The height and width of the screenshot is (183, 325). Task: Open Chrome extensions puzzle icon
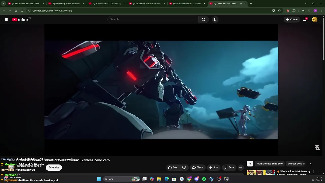[x=294, y=11]
